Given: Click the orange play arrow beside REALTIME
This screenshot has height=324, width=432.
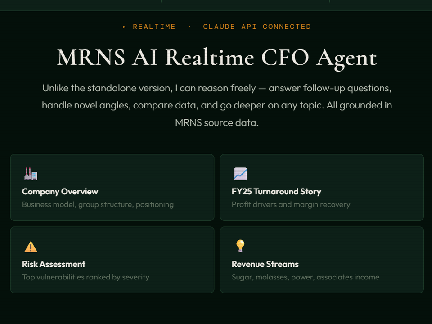Looking at the screenshot, I should pos(125,27).
